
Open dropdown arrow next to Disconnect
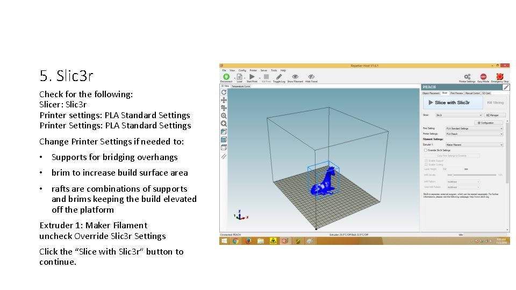pos(234,78)
